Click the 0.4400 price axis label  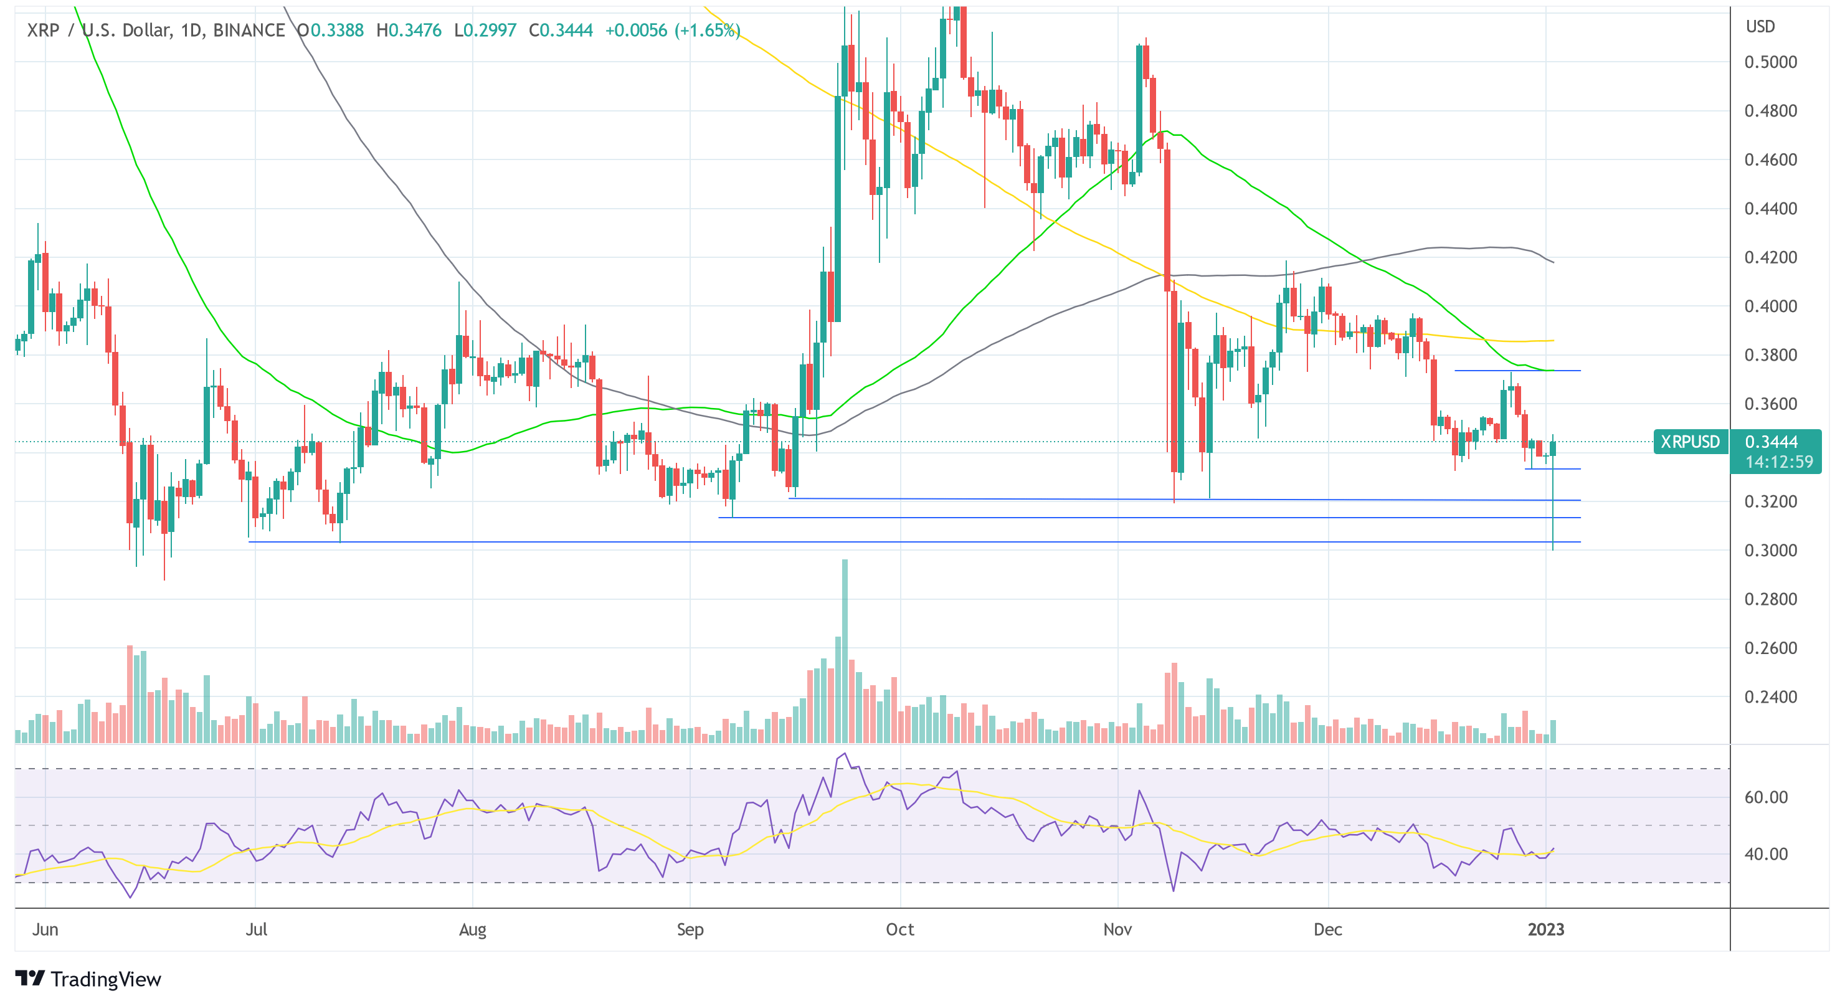point(1770,208)
